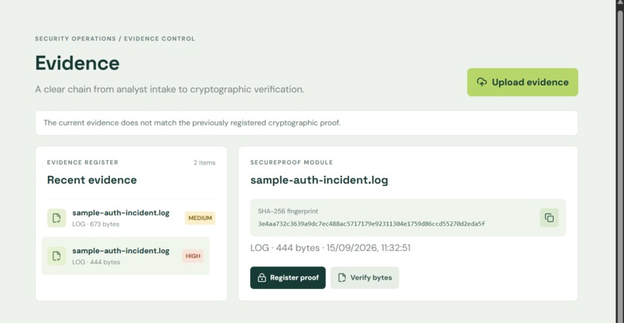Click the 'LOG · 673 bytes' text

[x=95, y=224]
